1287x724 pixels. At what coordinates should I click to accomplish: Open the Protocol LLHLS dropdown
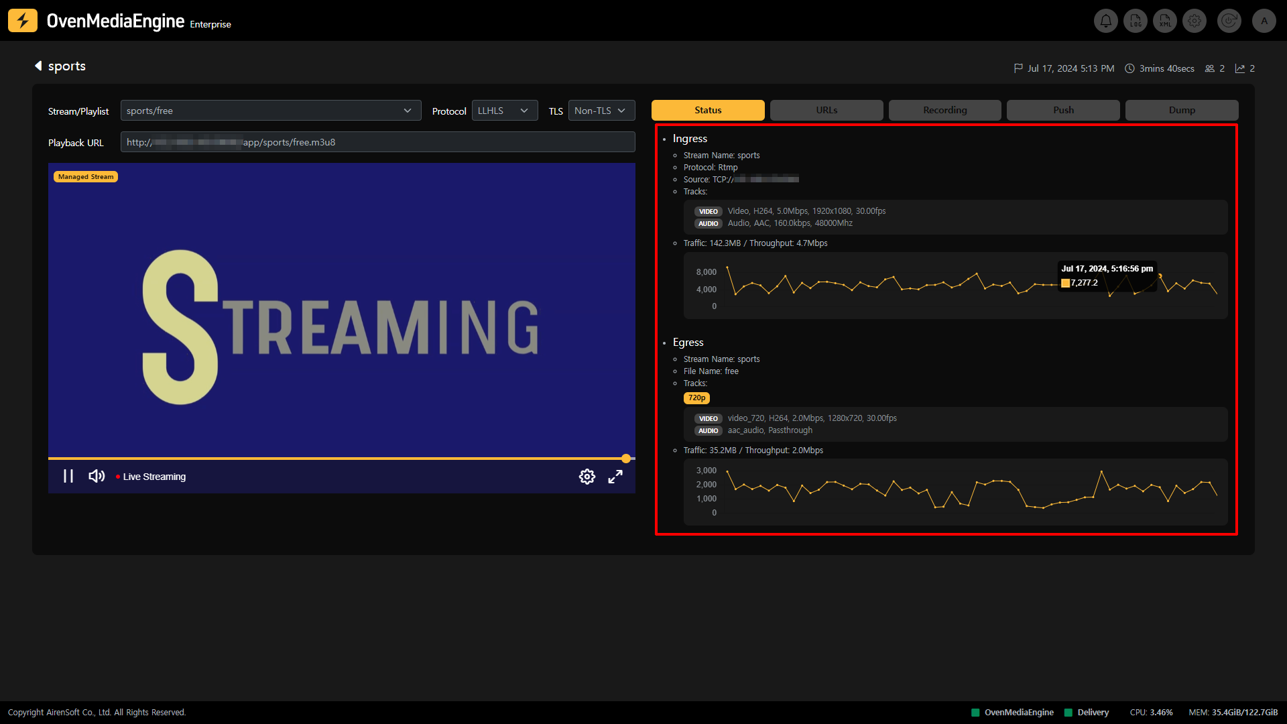click(x=504, y=111)
